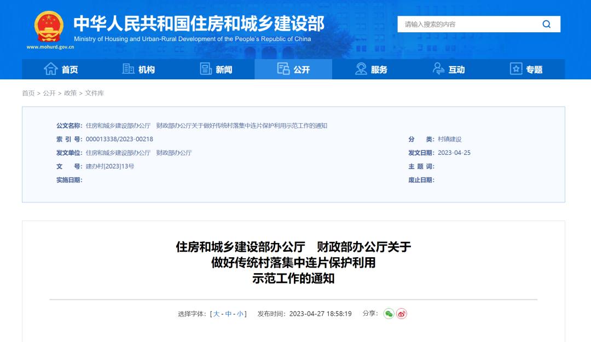
Task: Click index number 000013338/2023-00218
Action: pos(119,139)
